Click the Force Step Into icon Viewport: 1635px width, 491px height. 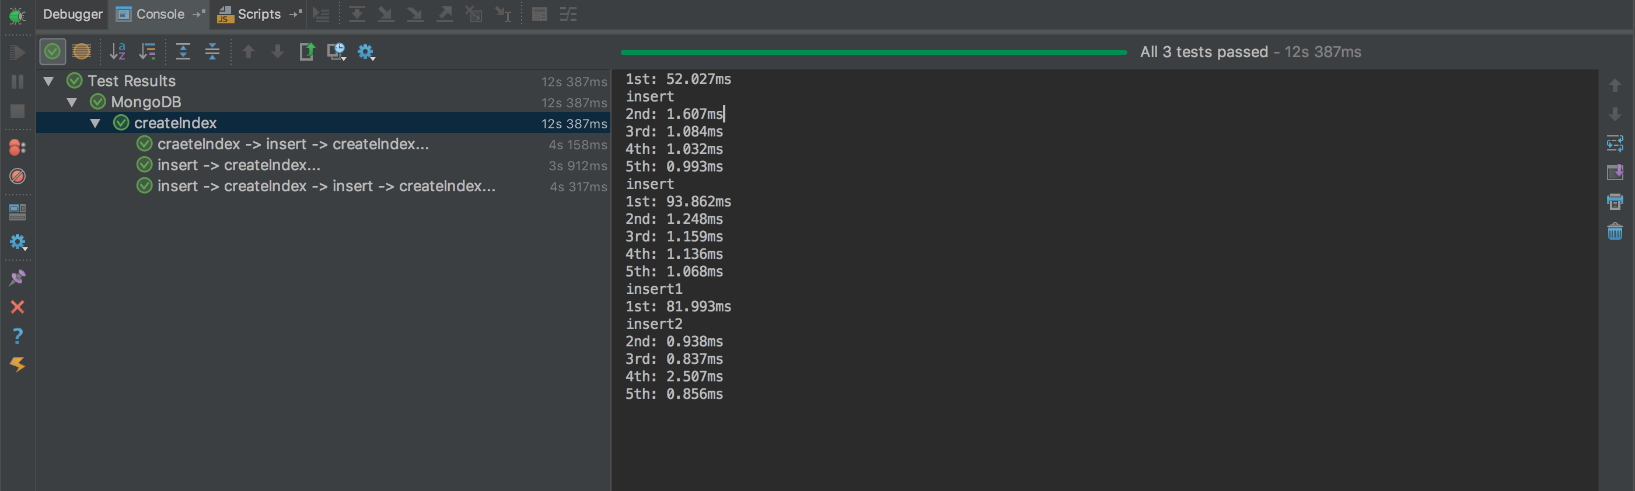coord(415,15)
